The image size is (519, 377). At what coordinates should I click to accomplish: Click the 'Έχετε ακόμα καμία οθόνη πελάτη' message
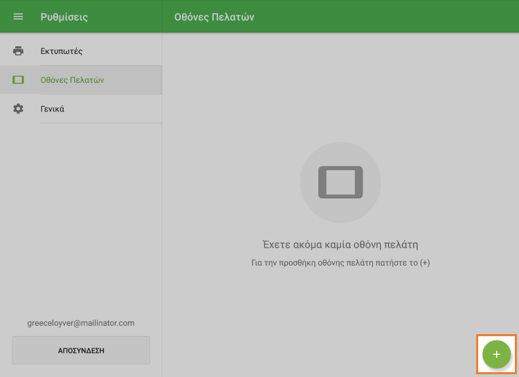(x=340, y=245)
